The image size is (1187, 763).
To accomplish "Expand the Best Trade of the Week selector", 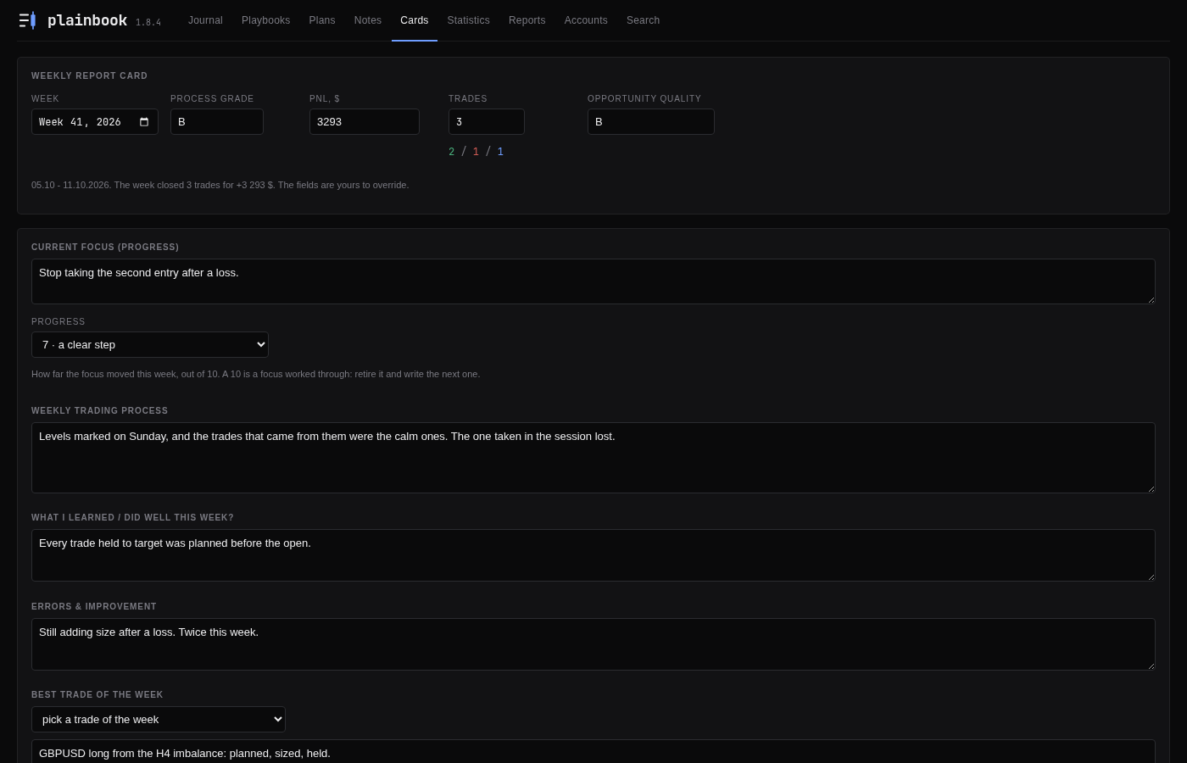I will click(159, 720).
